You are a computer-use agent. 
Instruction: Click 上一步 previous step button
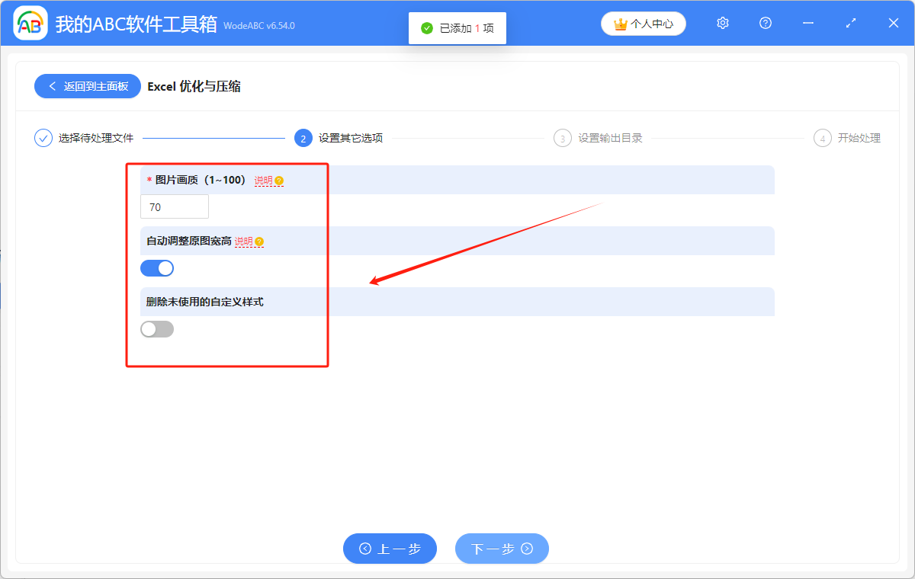pos(390,549)
